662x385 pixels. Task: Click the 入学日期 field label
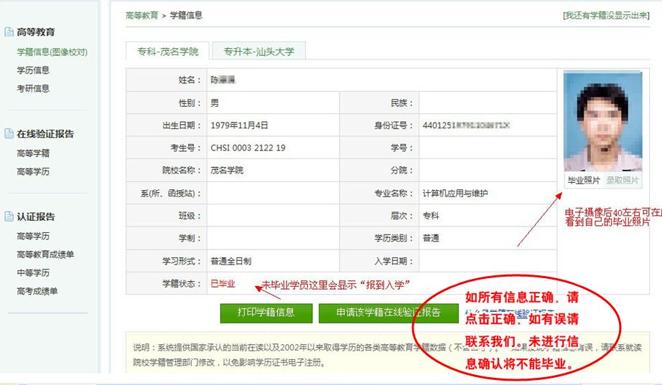pos(393,261)
